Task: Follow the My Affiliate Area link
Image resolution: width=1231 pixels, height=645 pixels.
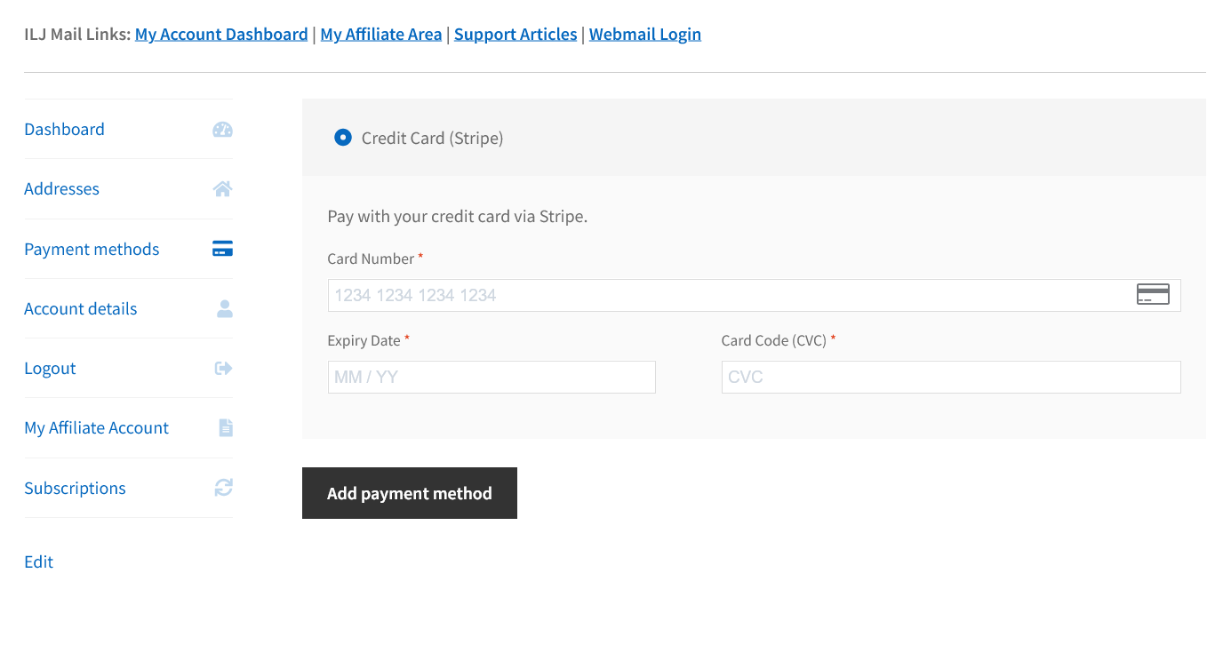Action: pos(380,35)
